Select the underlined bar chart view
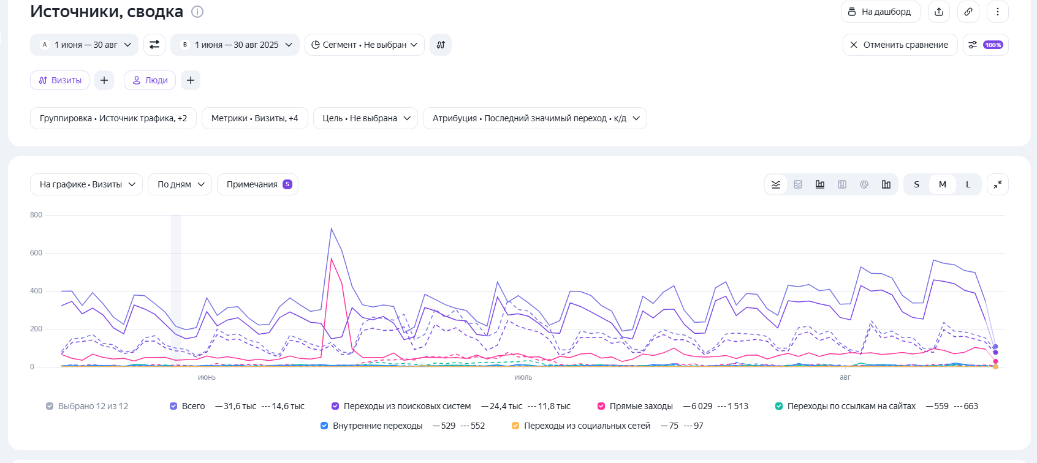1037x463 pixels. [x=820, y=184]
